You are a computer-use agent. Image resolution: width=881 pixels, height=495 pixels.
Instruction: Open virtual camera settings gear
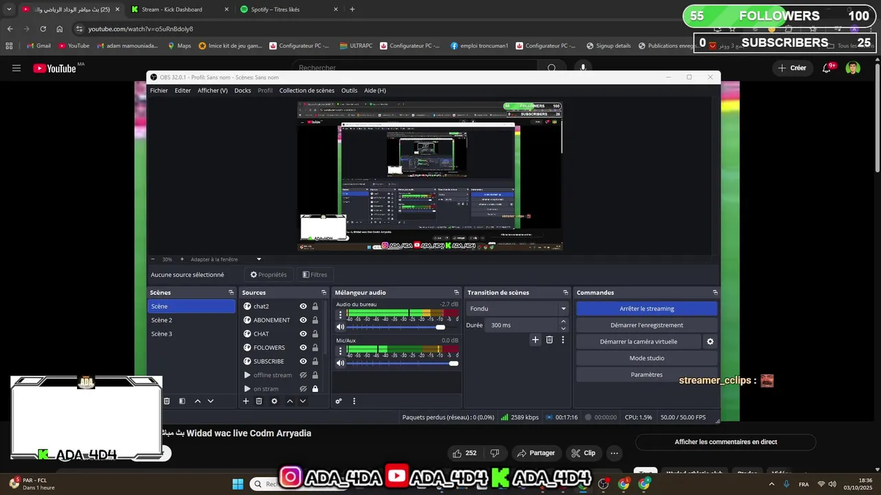click(710, 342)
